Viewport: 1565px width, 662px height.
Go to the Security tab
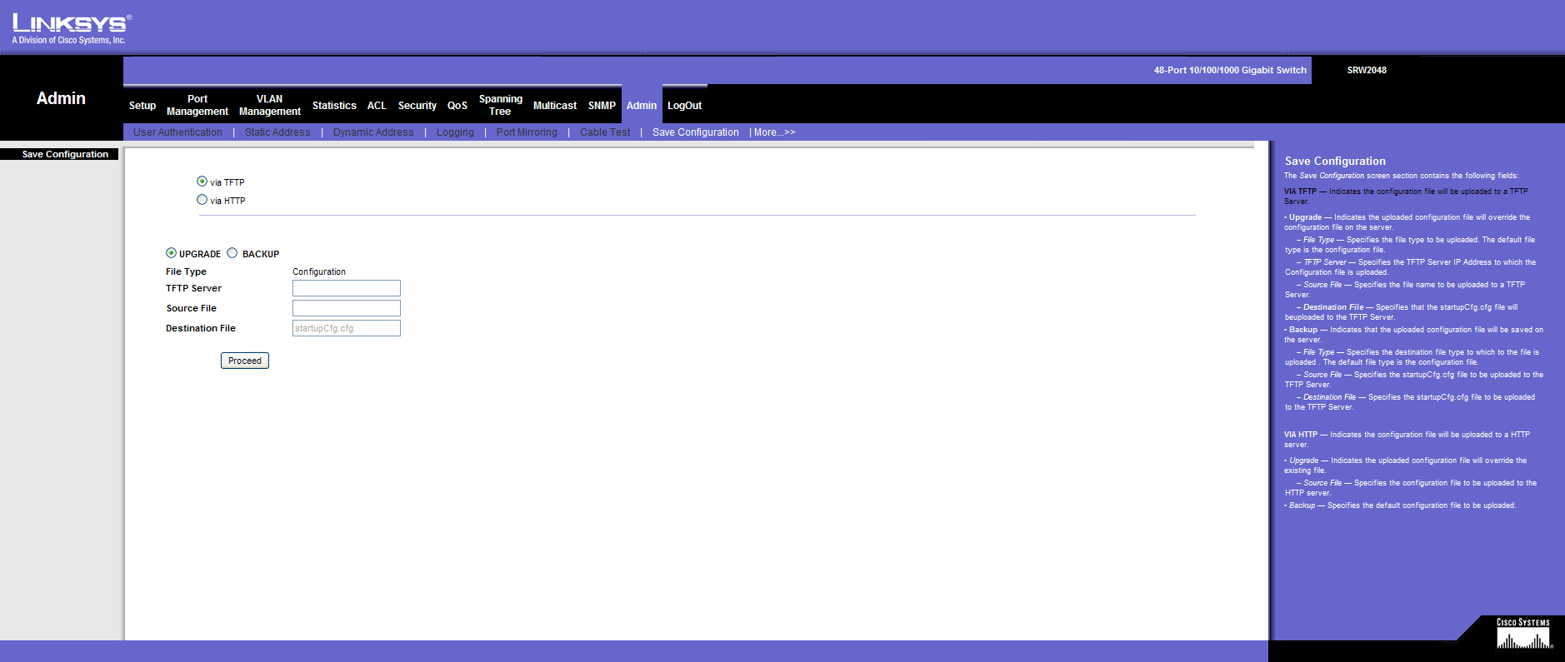(417, 106)
